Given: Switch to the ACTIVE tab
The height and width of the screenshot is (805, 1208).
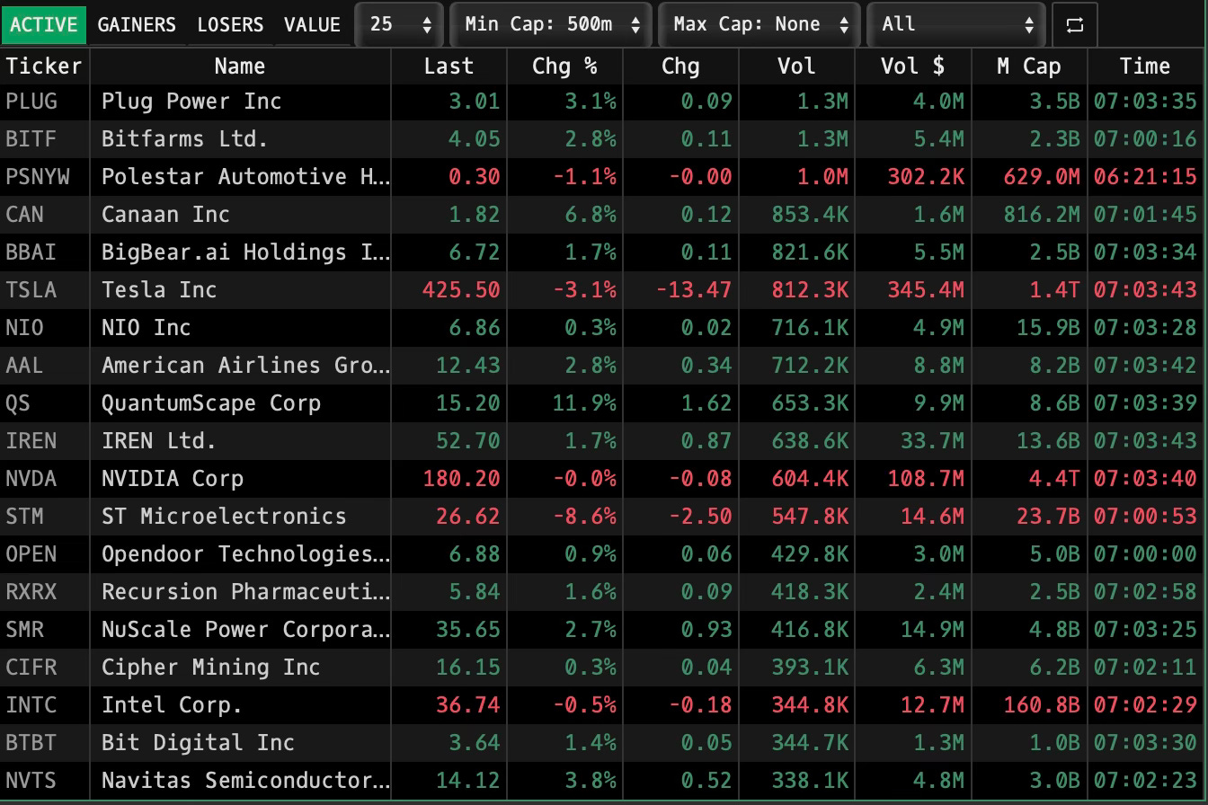Looking at the screenshot, I should coord(43,24).
